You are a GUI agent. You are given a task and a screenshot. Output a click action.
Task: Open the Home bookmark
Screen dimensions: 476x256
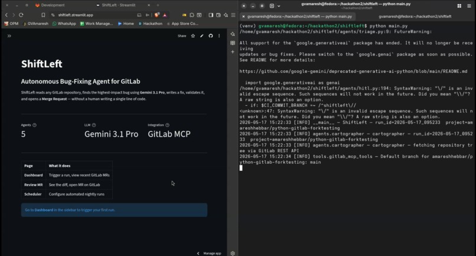tap(126, 24)
